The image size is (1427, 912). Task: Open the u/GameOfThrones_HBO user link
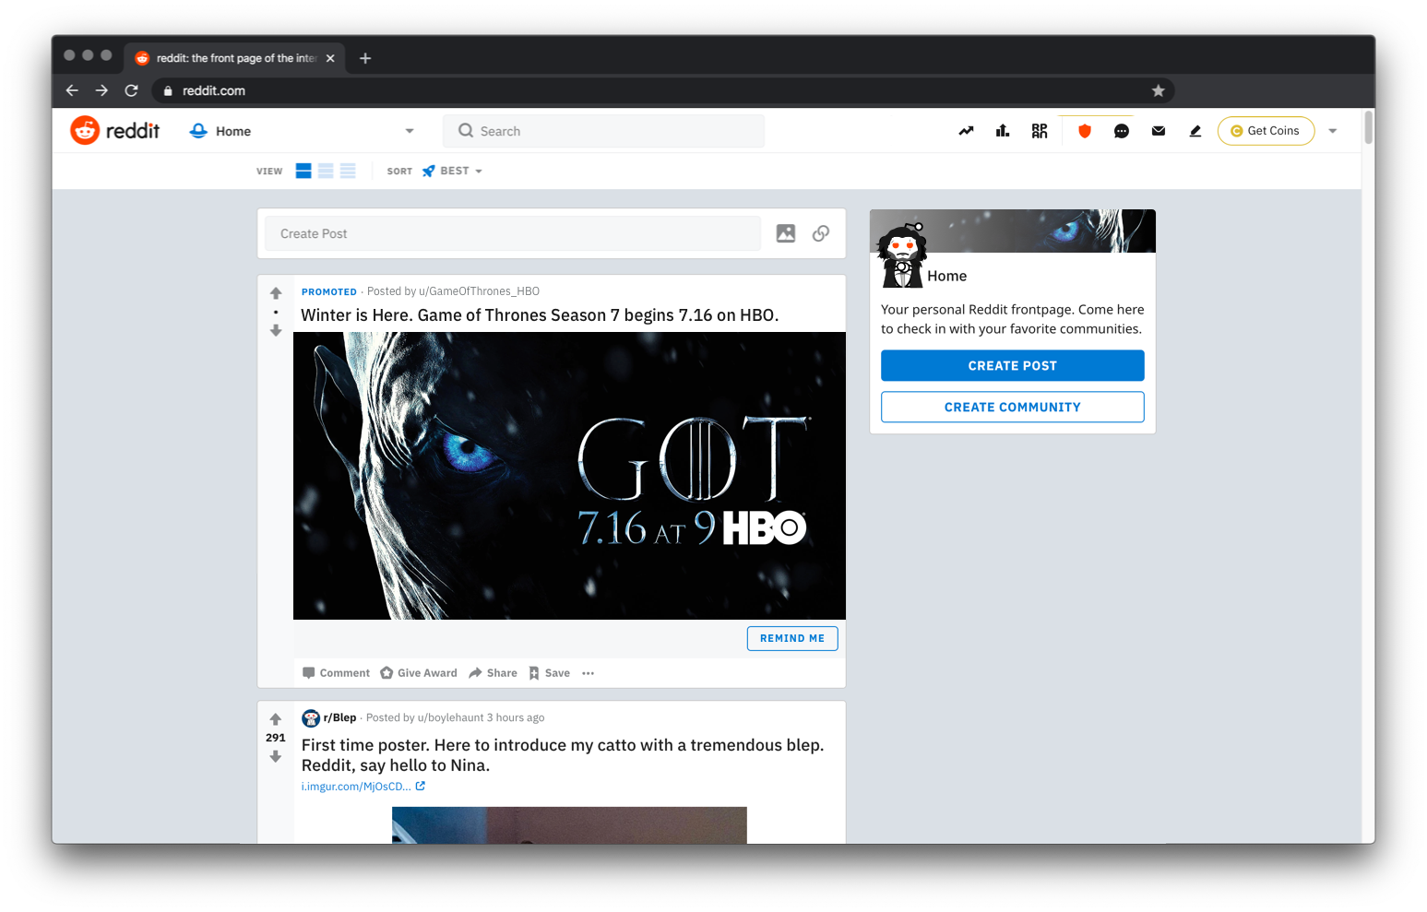[x=479, y=291]
